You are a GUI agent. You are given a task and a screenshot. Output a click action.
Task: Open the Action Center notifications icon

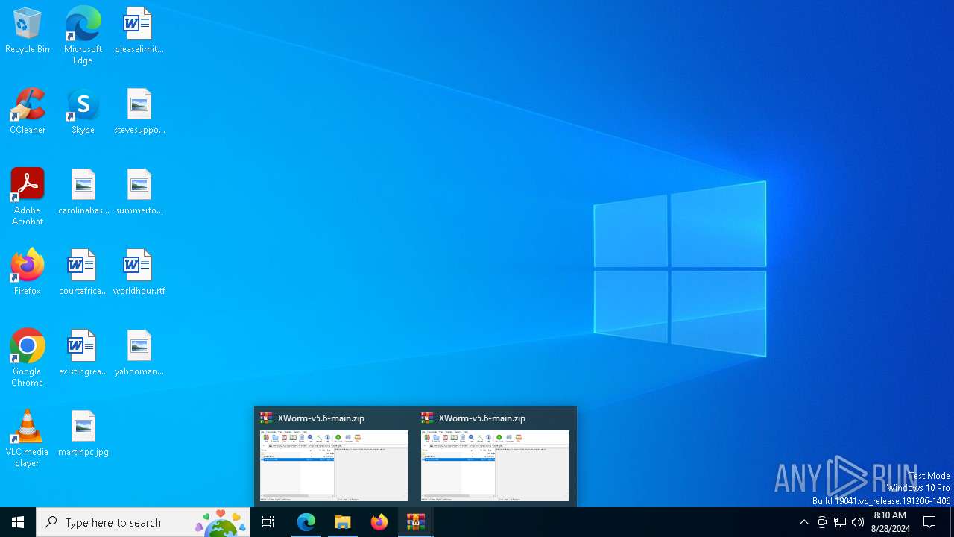(x=929, y=522)
